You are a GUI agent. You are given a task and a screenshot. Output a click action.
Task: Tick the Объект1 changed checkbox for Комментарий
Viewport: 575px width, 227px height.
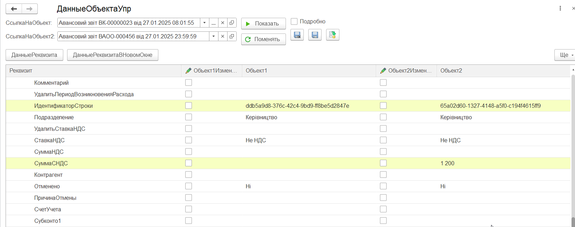(x=189, y=83)
